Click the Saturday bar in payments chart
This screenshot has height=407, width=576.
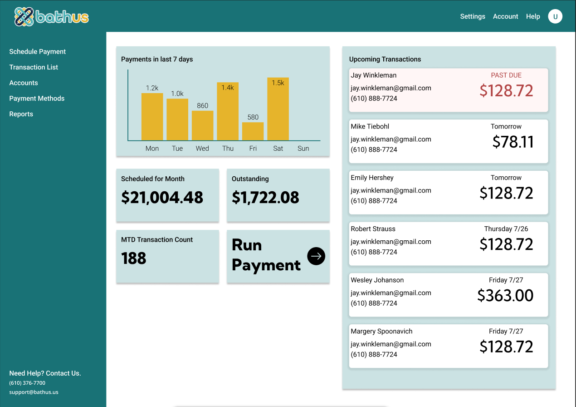pos(278,109)
